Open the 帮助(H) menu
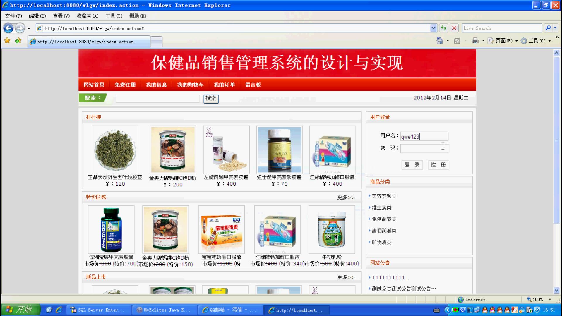 click(x=138, y=16)
